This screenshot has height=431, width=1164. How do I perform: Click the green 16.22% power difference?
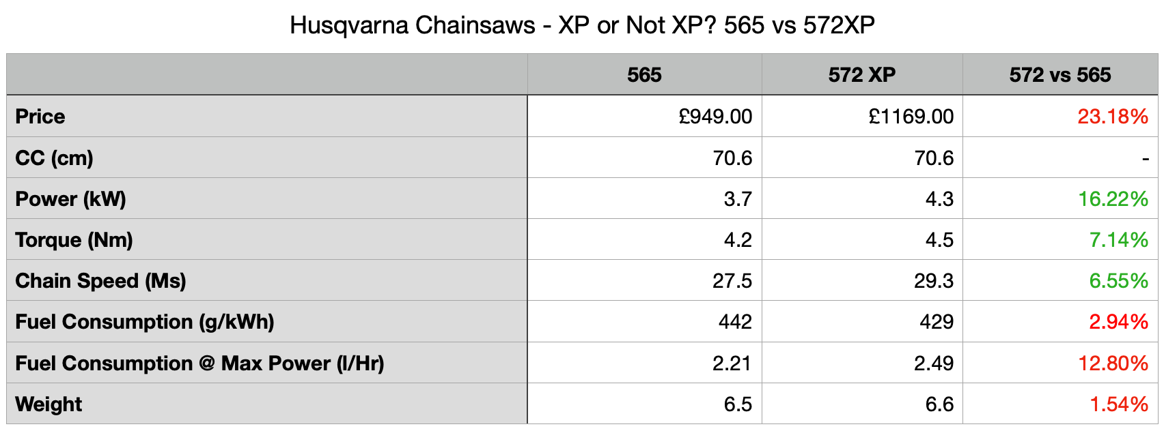1112,199
